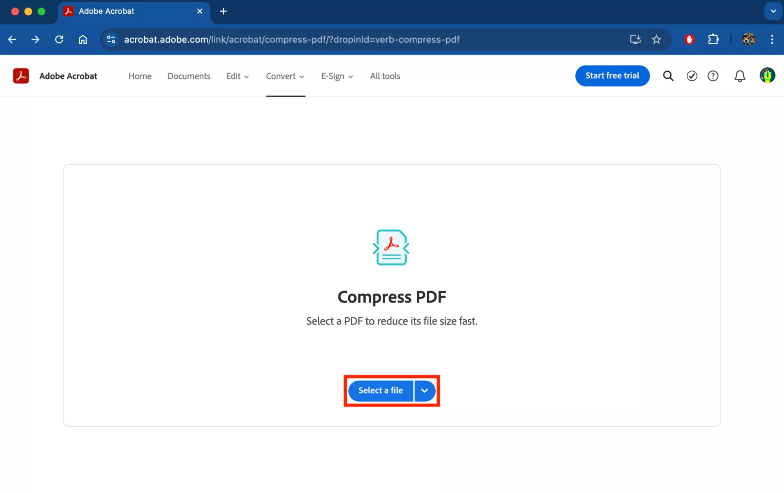Click the red ad blocker extension icon
Image resolution: width=784 pixels, height=493 pixels.
pyautogui.click(x=689, y=40)
